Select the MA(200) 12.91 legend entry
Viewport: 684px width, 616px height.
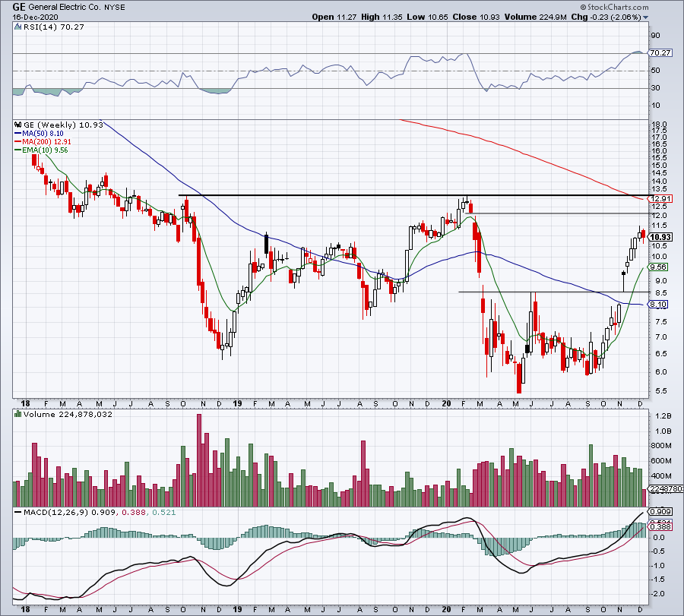(43, 142)
